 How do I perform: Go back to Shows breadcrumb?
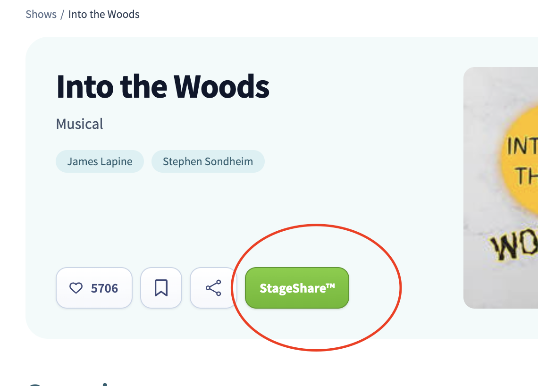pos(41,15)
